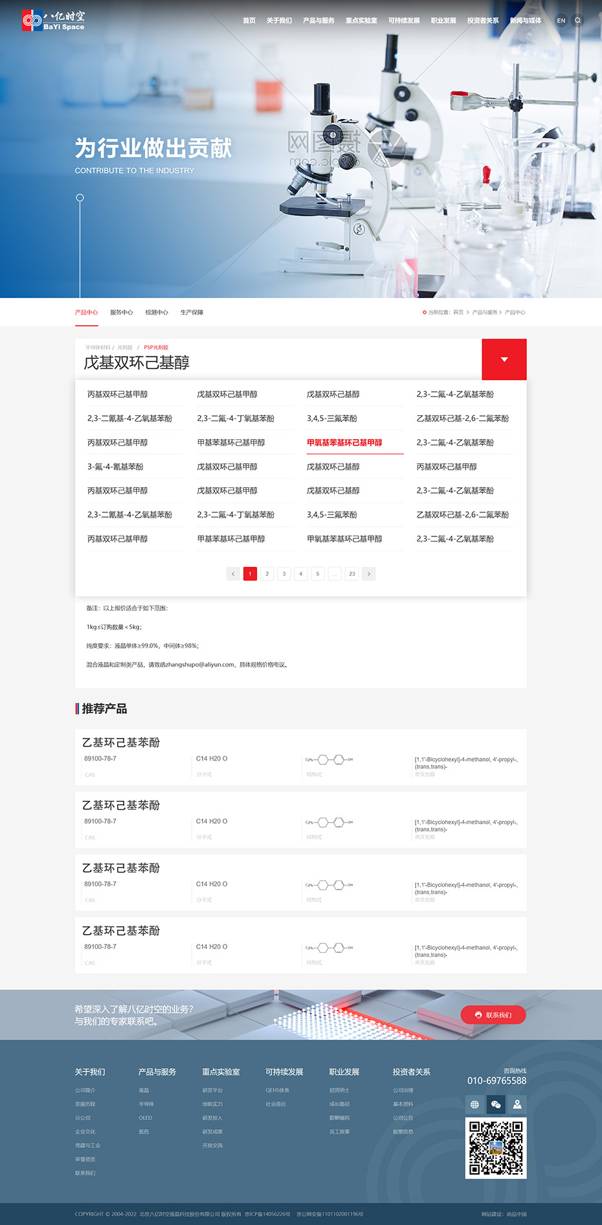Click the QR code image in footer
This screenshot has height=1225, width=602.
click(496, 1148)
